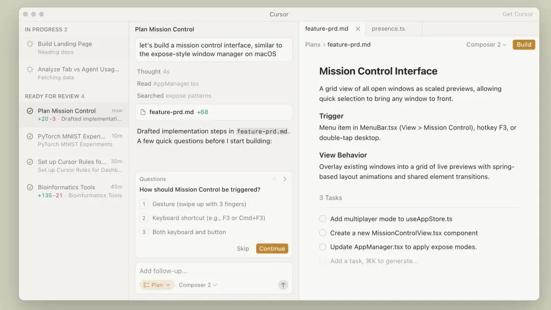Image resolution: width=551 pixels, height=310 pixels.
Task: Open PyTorch MNIST Experiments item
Action: pos(74,140)
